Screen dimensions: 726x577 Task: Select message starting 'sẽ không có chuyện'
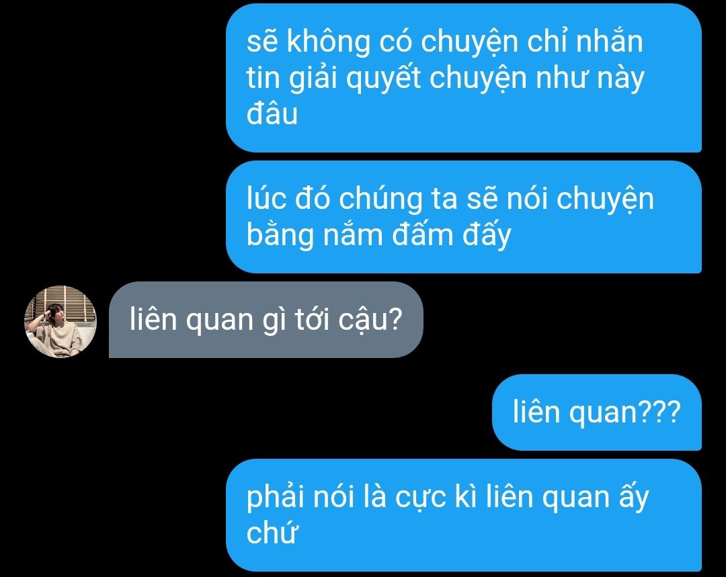(463, 78)
